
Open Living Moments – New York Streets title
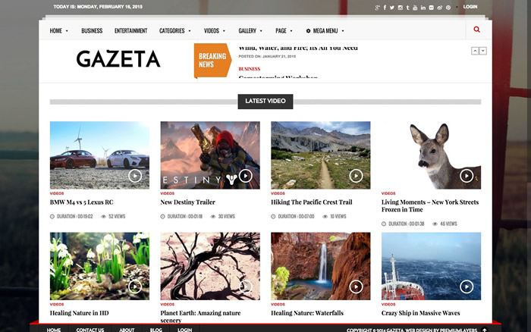(430, 205)
